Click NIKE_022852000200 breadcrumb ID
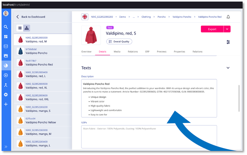247x155 pixels. [x=102, y=17]
